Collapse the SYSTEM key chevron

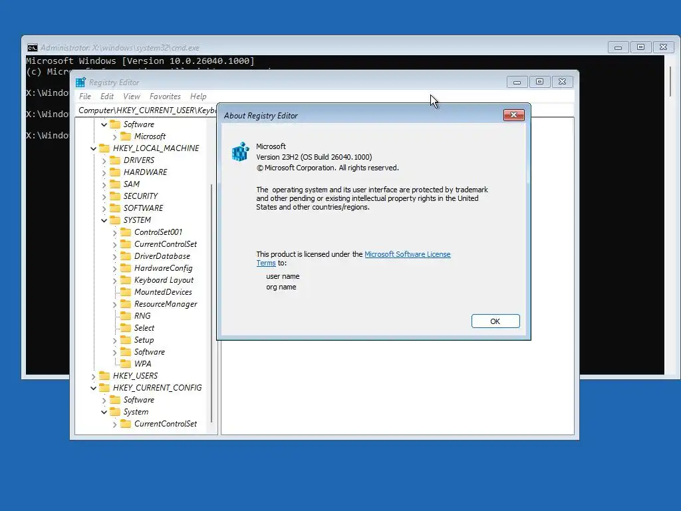point(104,220)
